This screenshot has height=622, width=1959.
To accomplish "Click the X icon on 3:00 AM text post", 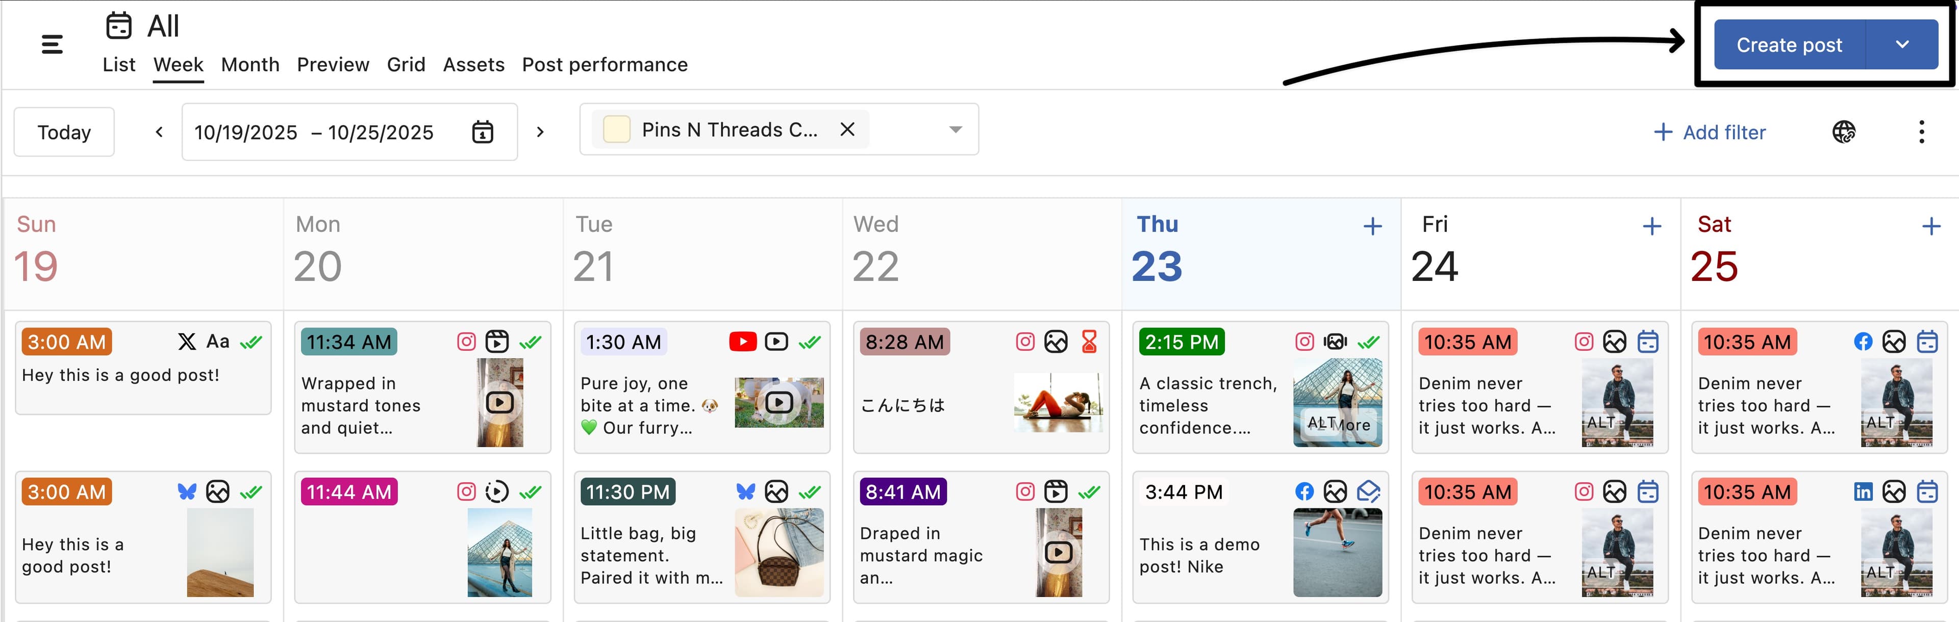I will (x=186, y=342).
